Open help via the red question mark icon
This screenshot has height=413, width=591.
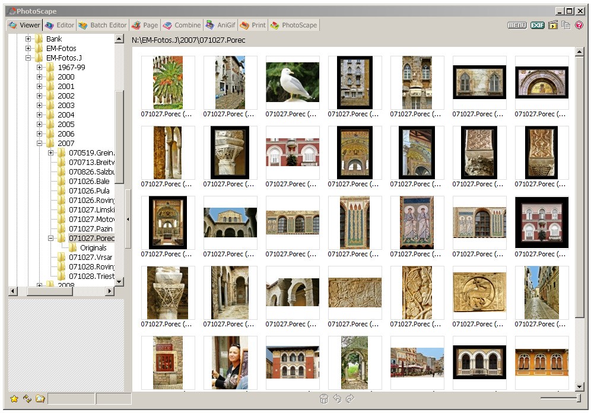[x=579, y=25]
